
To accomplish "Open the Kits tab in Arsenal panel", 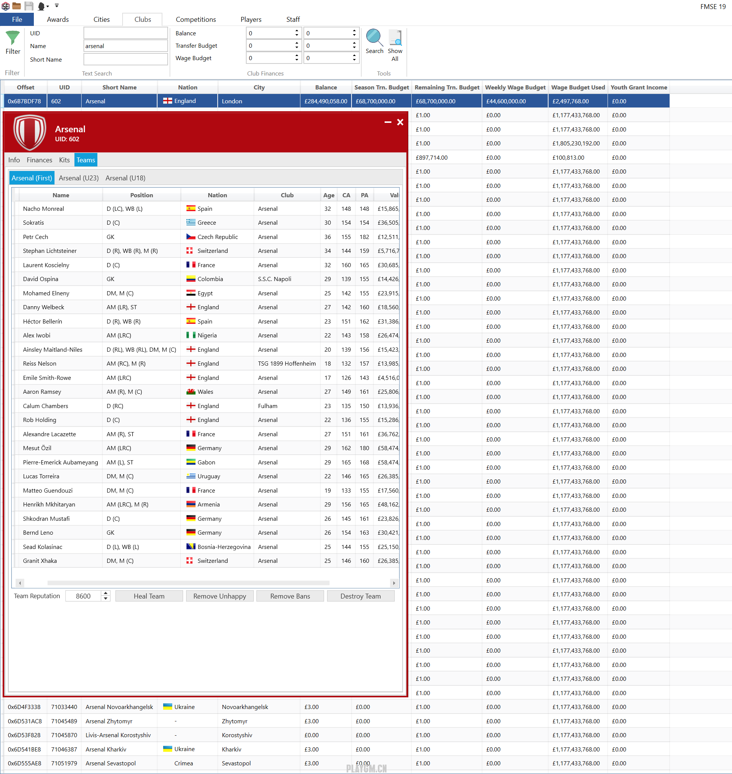I will [64, 160].
